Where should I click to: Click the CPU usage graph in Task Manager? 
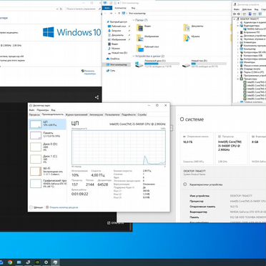click(x=119, y=147)
